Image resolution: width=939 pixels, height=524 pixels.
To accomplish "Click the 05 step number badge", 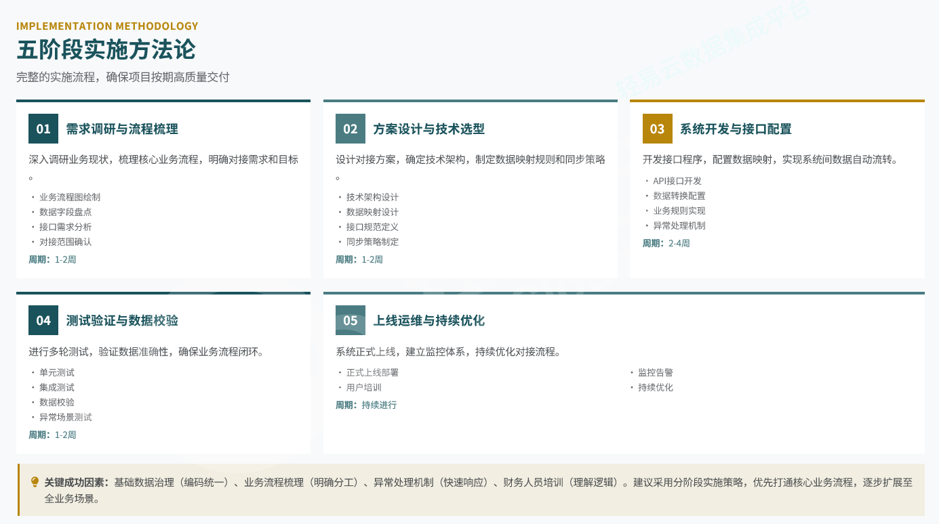I will coord(351,320).
